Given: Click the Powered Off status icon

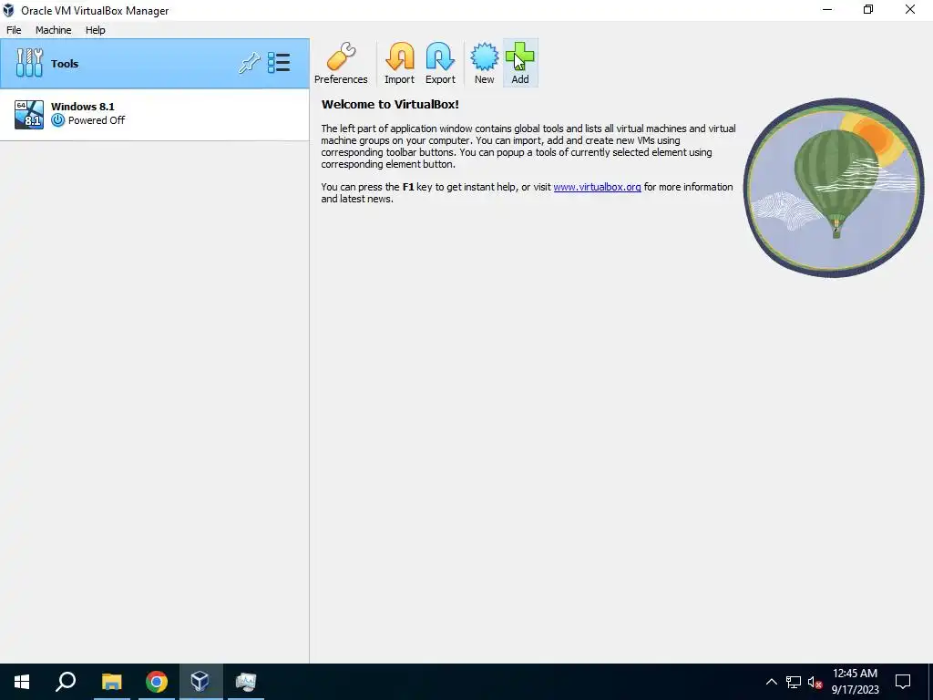Looking at the screenshot, I should [57, 120].
